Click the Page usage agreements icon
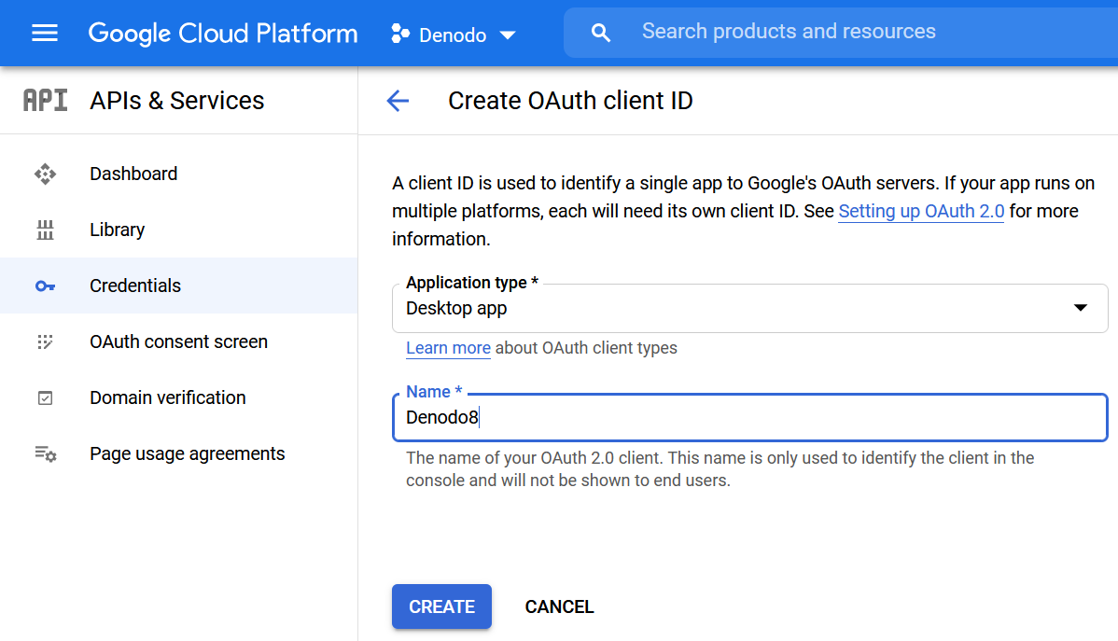Viewport: 1118px width, 641px height. (x=46, y=453)
